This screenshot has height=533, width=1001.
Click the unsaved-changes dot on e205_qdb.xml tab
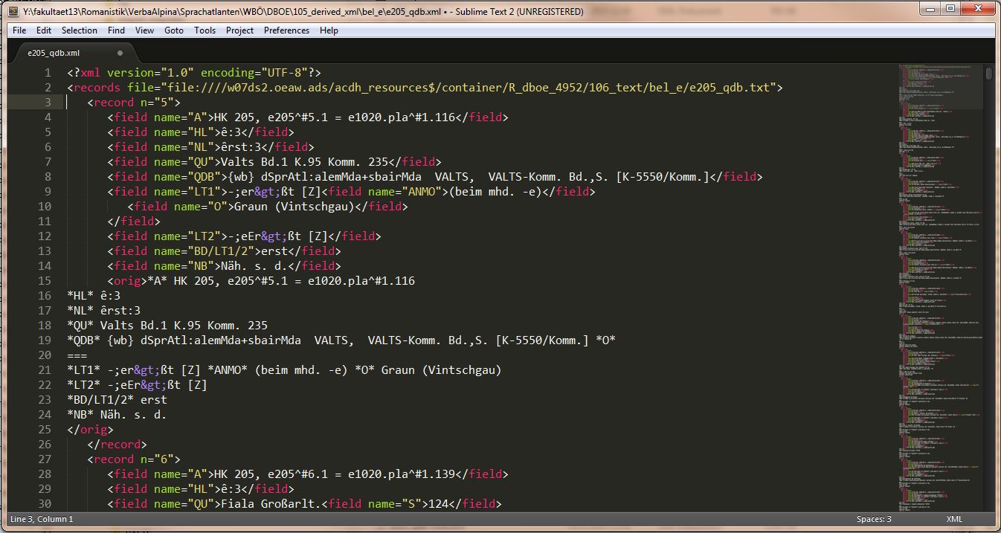pos(120,53)
